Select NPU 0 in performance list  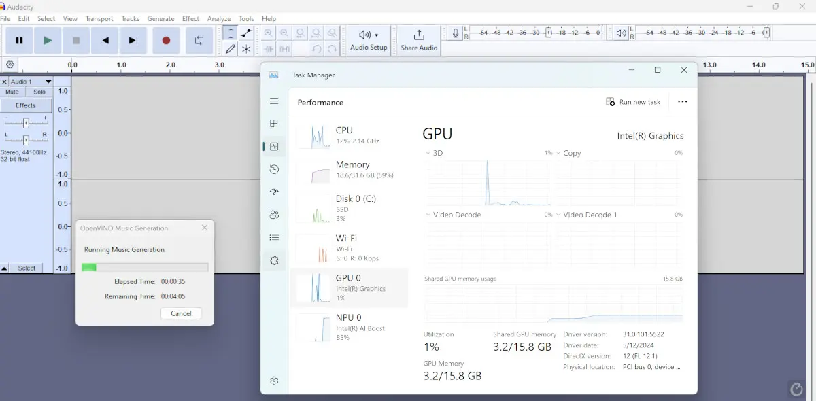click(350, 327)
